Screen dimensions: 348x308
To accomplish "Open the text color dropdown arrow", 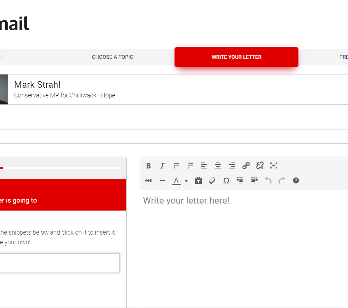I will click(x=186, y=181).
